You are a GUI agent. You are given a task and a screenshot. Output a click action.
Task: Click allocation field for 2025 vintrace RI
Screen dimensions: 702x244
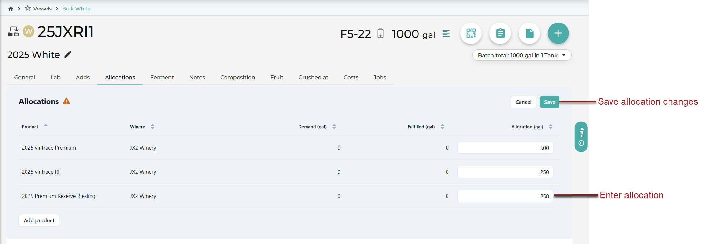tap(506, 172)
